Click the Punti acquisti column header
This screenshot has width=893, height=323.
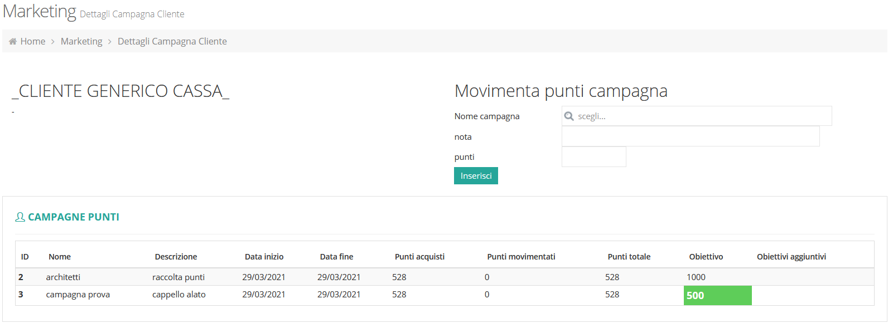419,257
